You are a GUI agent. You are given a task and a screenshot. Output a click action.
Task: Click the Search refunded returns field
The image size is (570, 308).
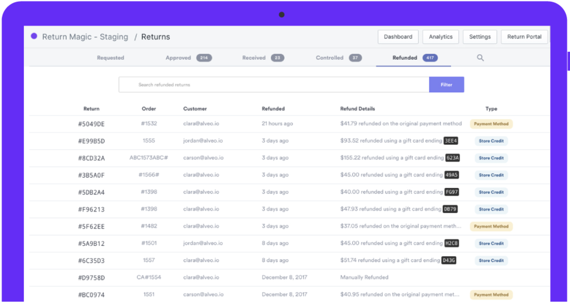click(274, 85)
